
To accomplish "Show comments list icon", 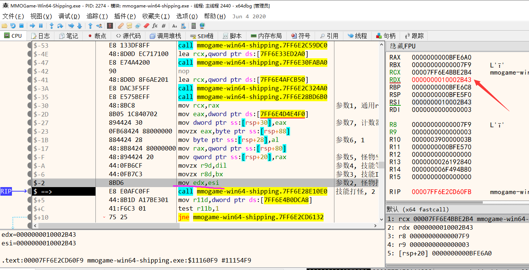I will 129,26.
